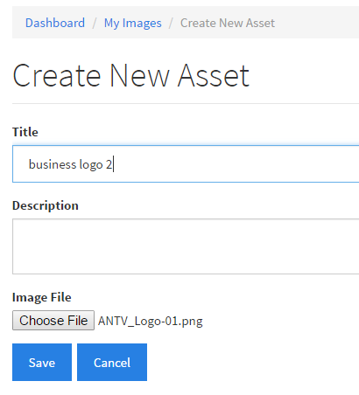The width and height of the screenshot is (359, 395).
Task: Focus the Title input field
Action: coord(186,164)
